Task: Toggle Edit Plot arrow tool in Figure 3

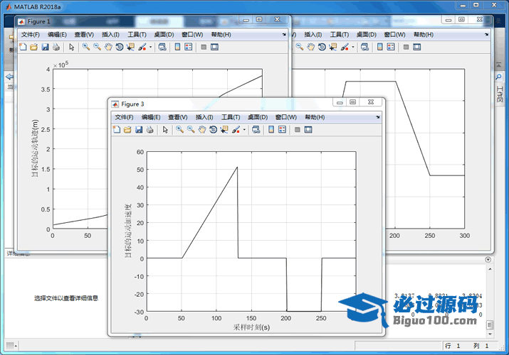Action: pyautogui.click(x=165, y=130)
